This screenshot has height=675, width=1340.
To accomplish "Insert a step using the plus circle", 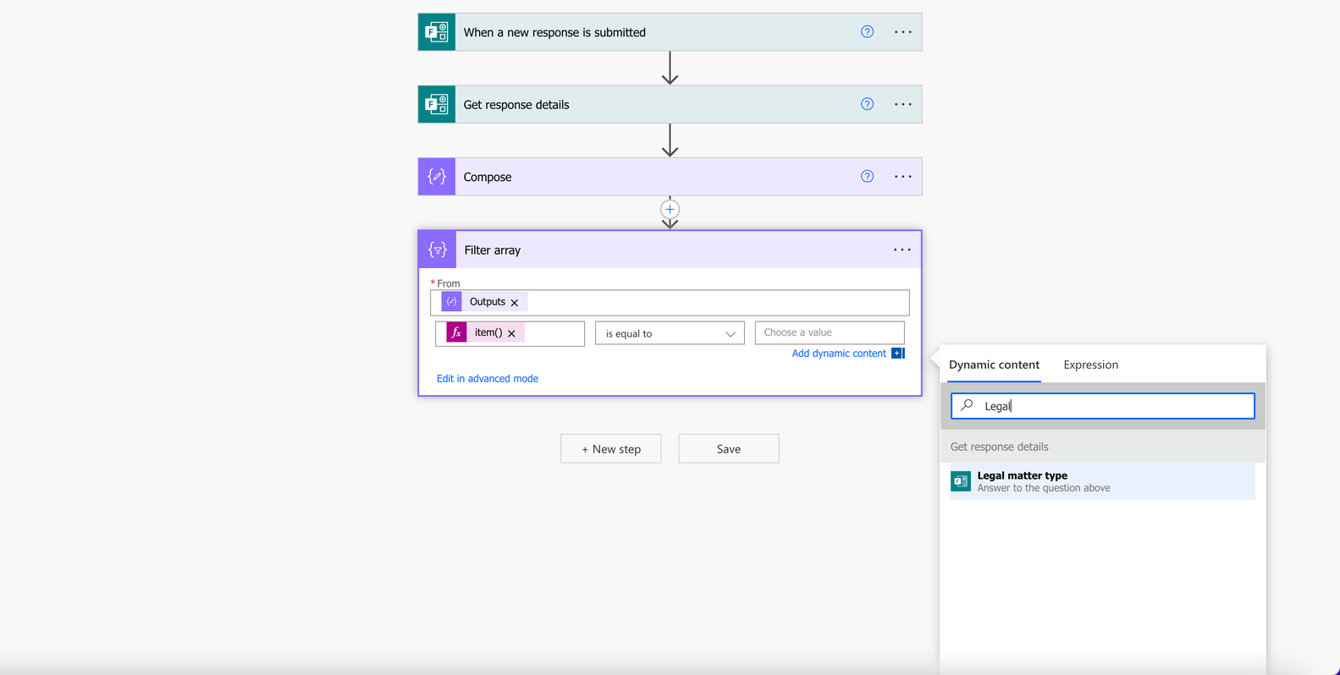I will pyautogui.click(x=670, y=209).
